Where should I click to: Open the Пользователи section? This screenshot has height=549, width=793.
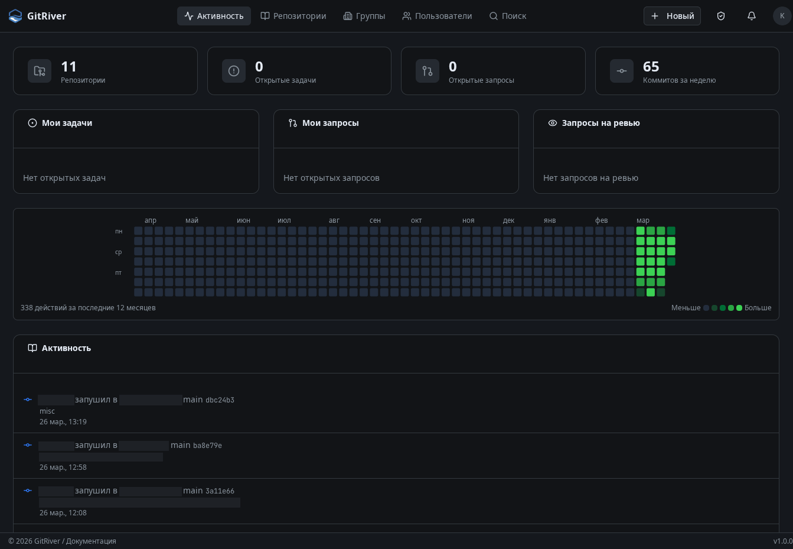click(437, 16)
